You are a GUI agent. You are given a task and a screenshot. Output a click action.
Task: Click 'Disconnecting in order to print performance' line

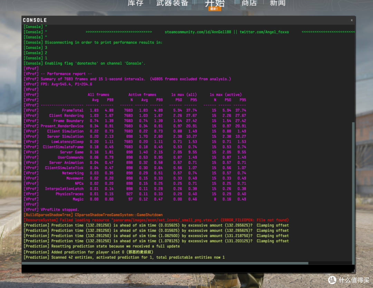pos(93,42)
